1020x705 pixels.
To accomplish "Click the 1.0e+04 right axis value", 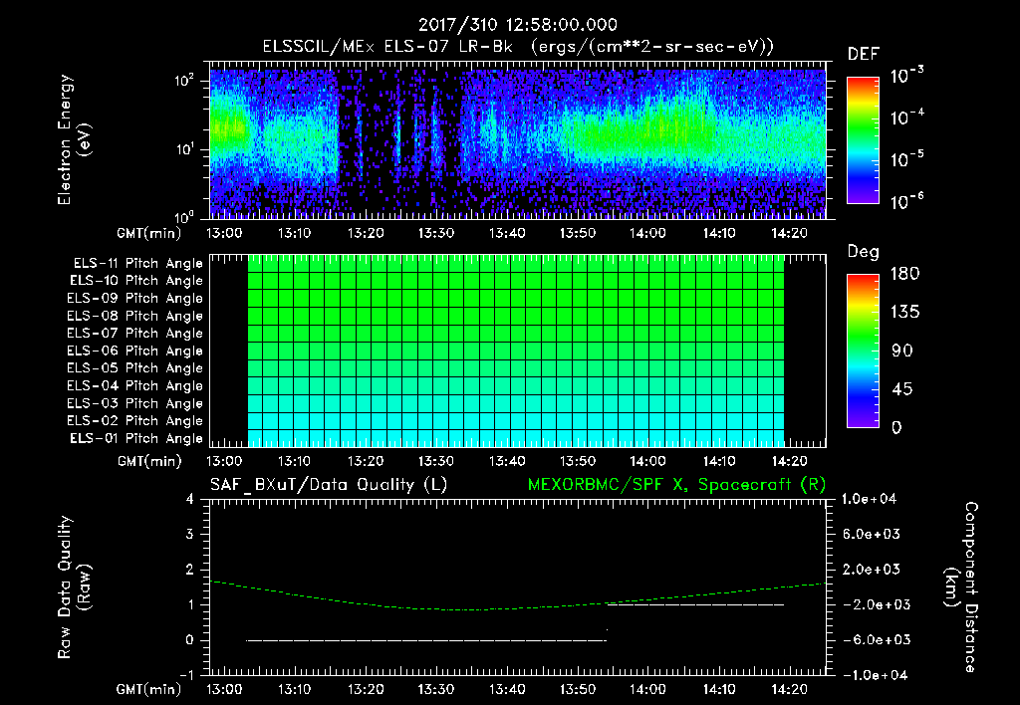I will [x=869, y=499].
